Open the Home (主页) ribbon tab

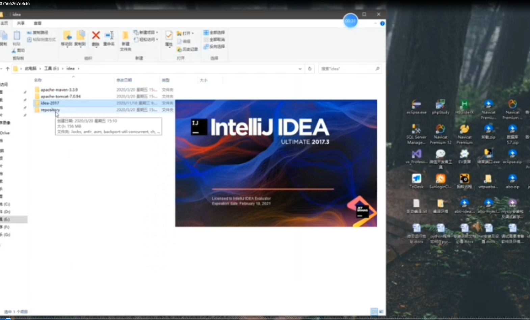tap(4, 23)
